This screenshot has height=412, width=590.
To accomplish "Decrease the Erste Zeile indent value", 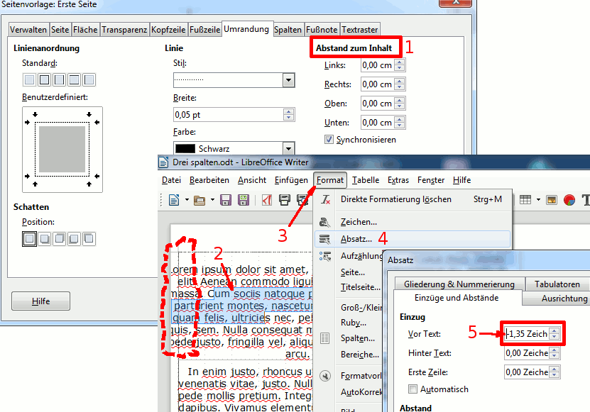I will [x=554, y=375].
